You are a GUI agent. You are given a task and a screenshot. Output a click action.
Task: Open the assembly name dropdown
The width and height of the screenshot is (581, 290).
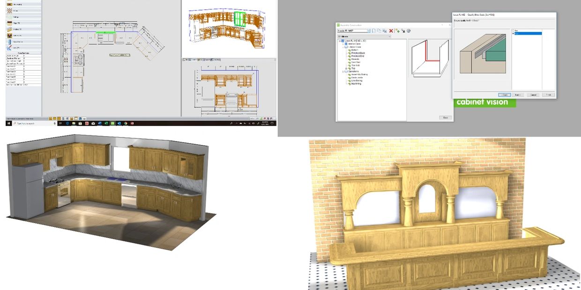(x=369, y=31)
